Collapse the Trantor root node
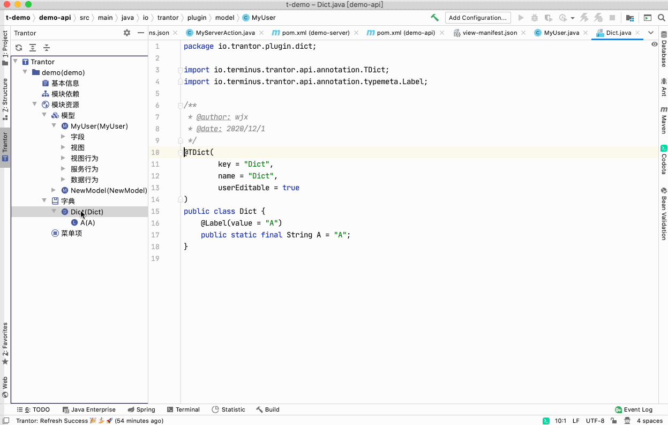Screen dimensions: 668x425 coord(16,62)
